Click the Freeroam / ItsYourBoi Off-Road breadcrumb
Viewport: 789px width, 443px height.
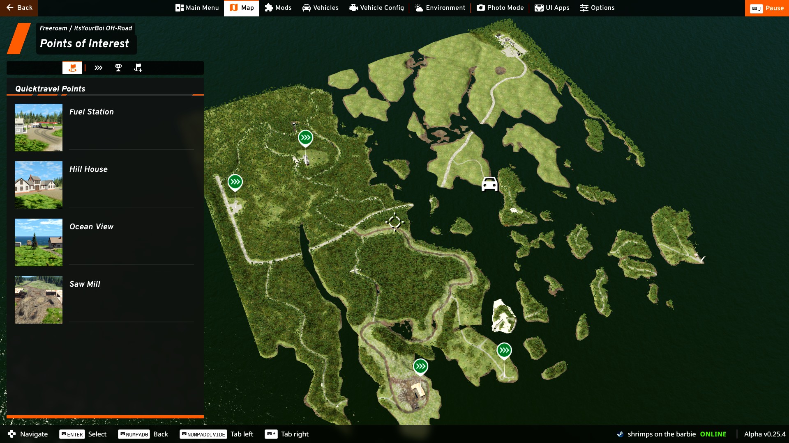pos(86,28)
